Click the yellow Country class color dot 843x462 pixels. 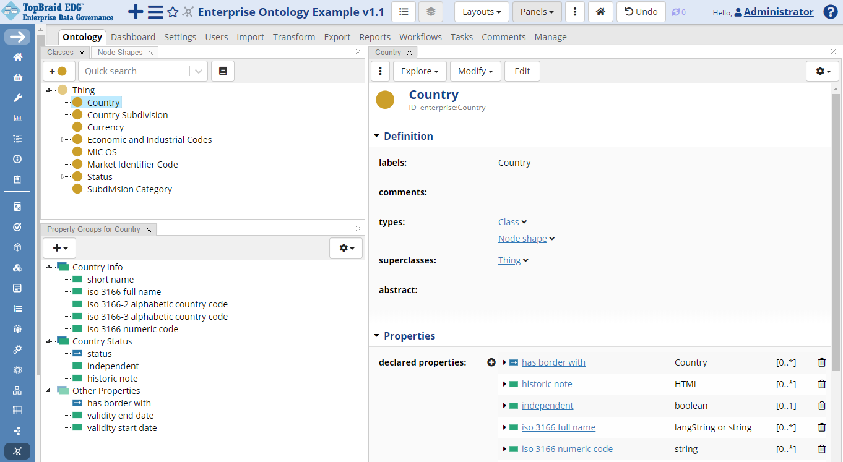[385, 100]
